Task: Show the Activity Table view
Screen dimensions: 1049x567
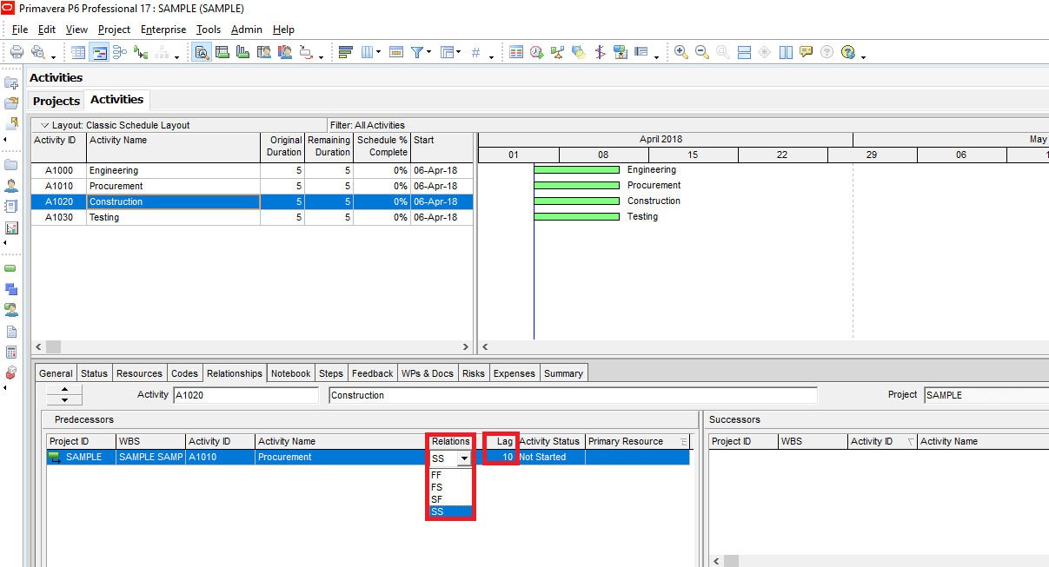Action: [79, 52]
